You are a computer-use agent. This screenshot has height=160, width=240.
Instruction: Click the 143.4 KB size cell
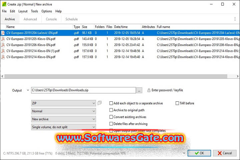(x=88, y=39)
